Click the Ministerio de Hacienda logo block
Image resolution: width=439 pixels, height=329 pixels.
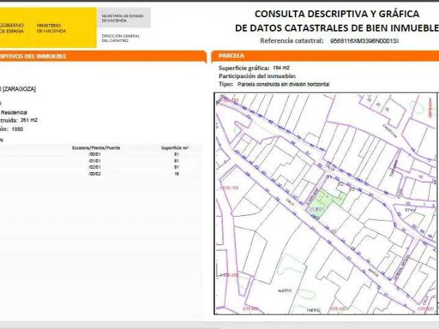64,27
